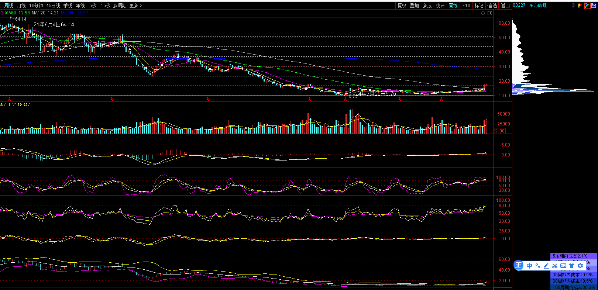This screenshot has width=598, height=290.
Task: Click the 100周期内成本36.2% color bar
Action: 573,287
